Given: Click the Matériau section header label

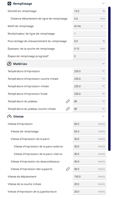Looking at the screenshot, I should 20,64.
